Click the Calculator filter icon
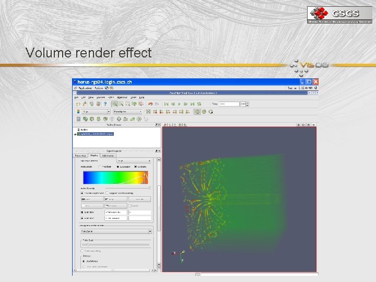This screenshot has width=376, height=282. [x=78, y=119]
